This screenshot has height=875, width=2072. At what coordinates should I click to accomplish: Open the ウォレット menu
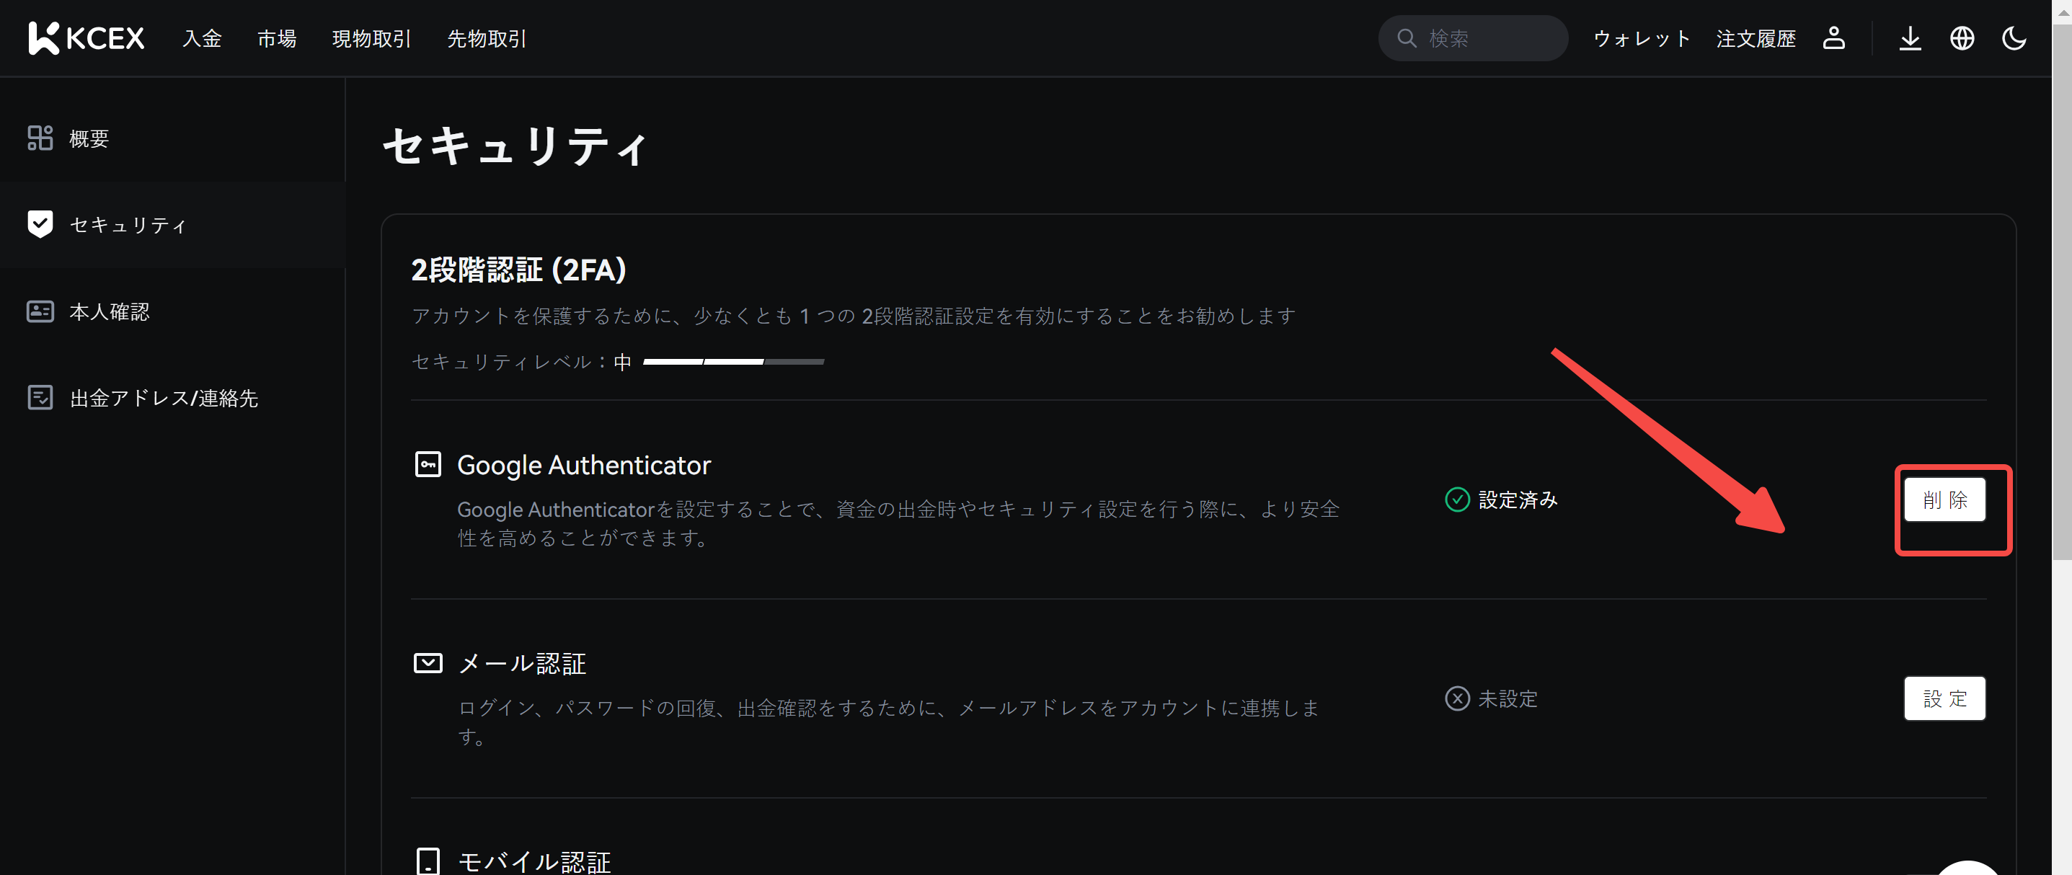1642,39
